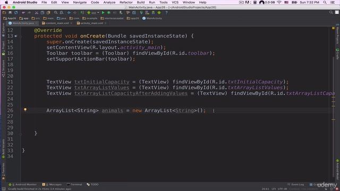This screenshot has width=340, height=191.
Task: Toggle Project side panel
Action: point(3,48)
